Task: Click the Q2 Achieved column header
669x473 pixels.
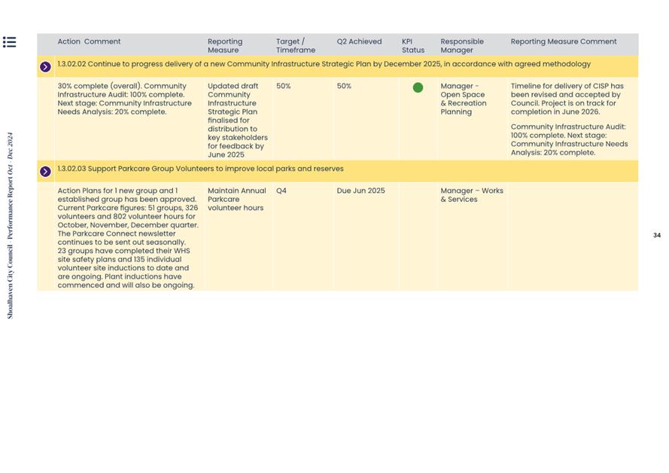Action: pos(359,42)
